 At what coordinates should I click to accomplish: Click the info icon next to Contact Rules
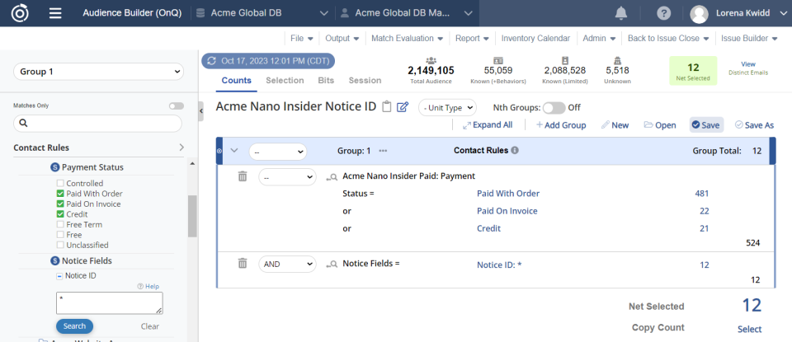point(515,151)
